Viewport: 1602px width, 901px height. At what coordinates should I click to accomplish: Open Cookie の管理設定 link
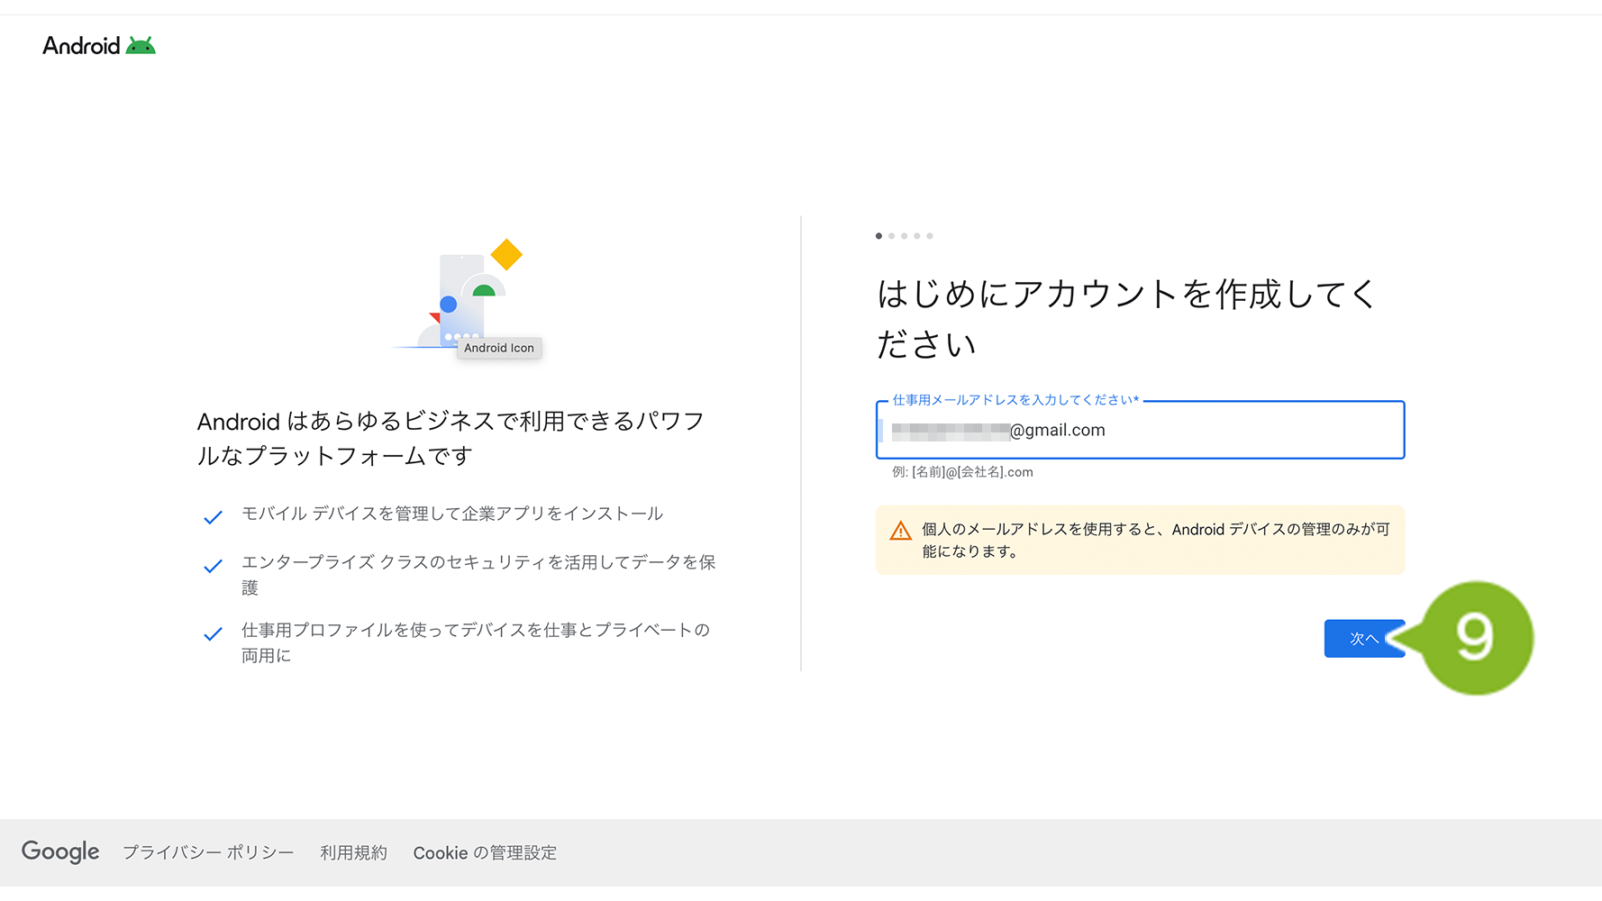[x=485, y=853]
